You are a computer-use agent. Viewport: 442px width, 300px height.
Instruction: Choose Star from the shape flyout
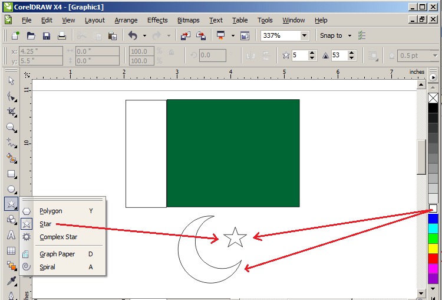click(x=45, y=224)
